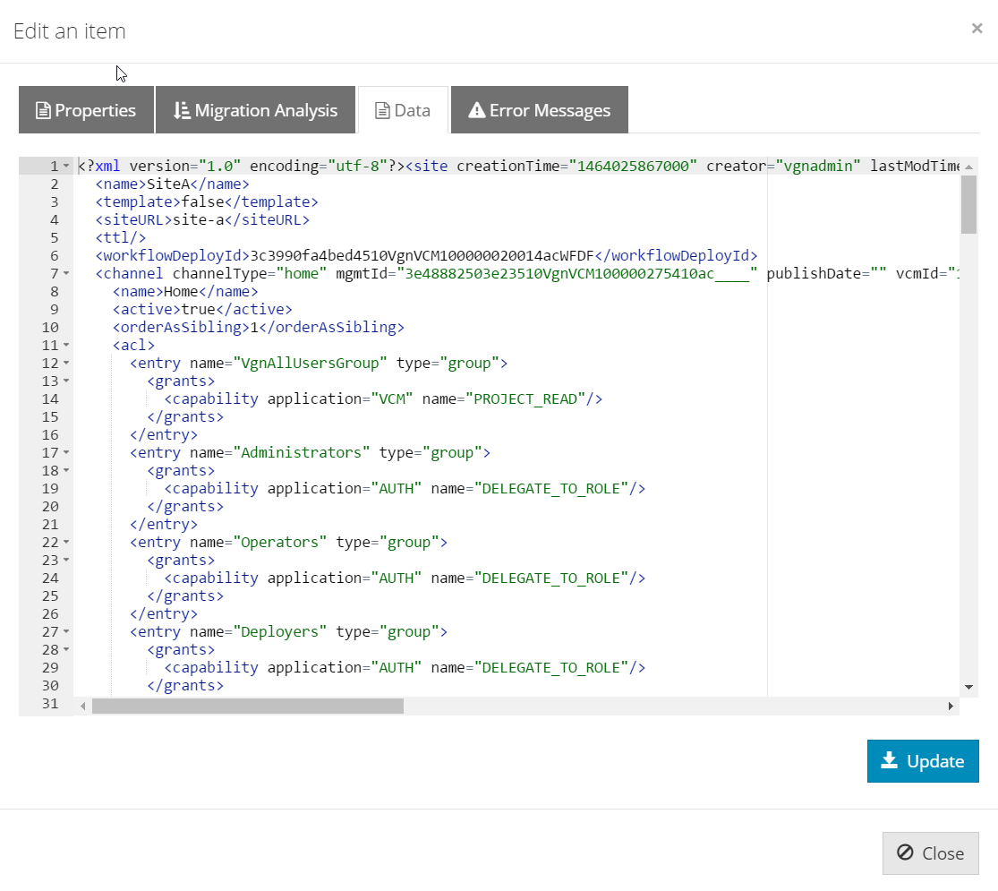Screen dimensions: 998x891
Task: Click DELEGATE_TO_ROLE on line 24
Action: click(x=551, y=578)
